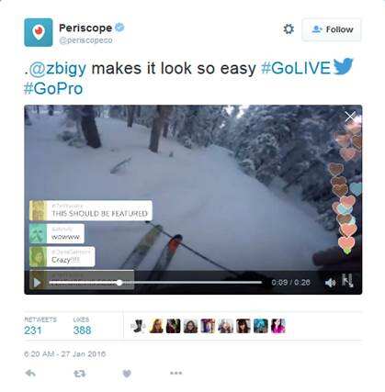Open the gear settings menu

[289, 29]
